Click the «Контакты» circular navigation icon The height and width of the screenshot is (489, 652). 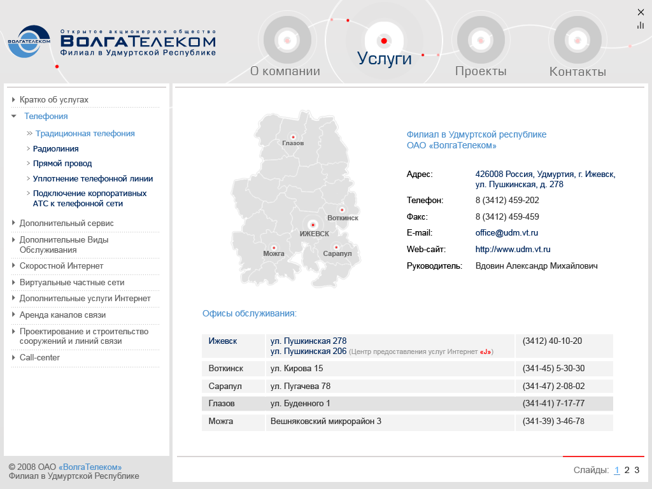point(577,39)
